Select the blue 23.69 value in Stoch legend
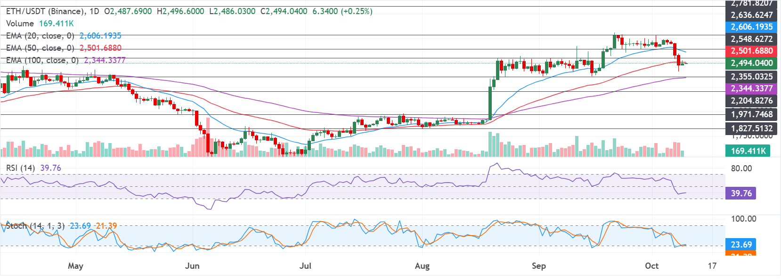This screenshot has width=781, height=280. coord(80,226)
